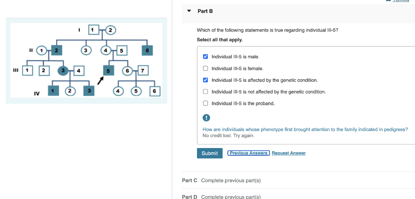Check 'Individual III-5 is the proband' checkbox
Image resolution: width=415 pixels, height=199 pixels.
(205, 104)
